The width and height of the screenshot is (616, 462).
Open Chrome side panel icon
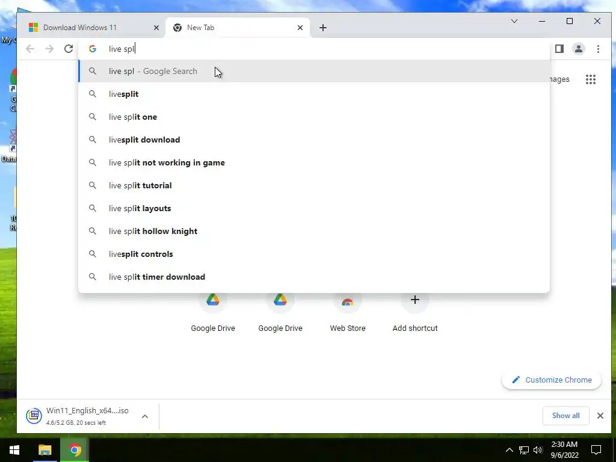point(559,49)
